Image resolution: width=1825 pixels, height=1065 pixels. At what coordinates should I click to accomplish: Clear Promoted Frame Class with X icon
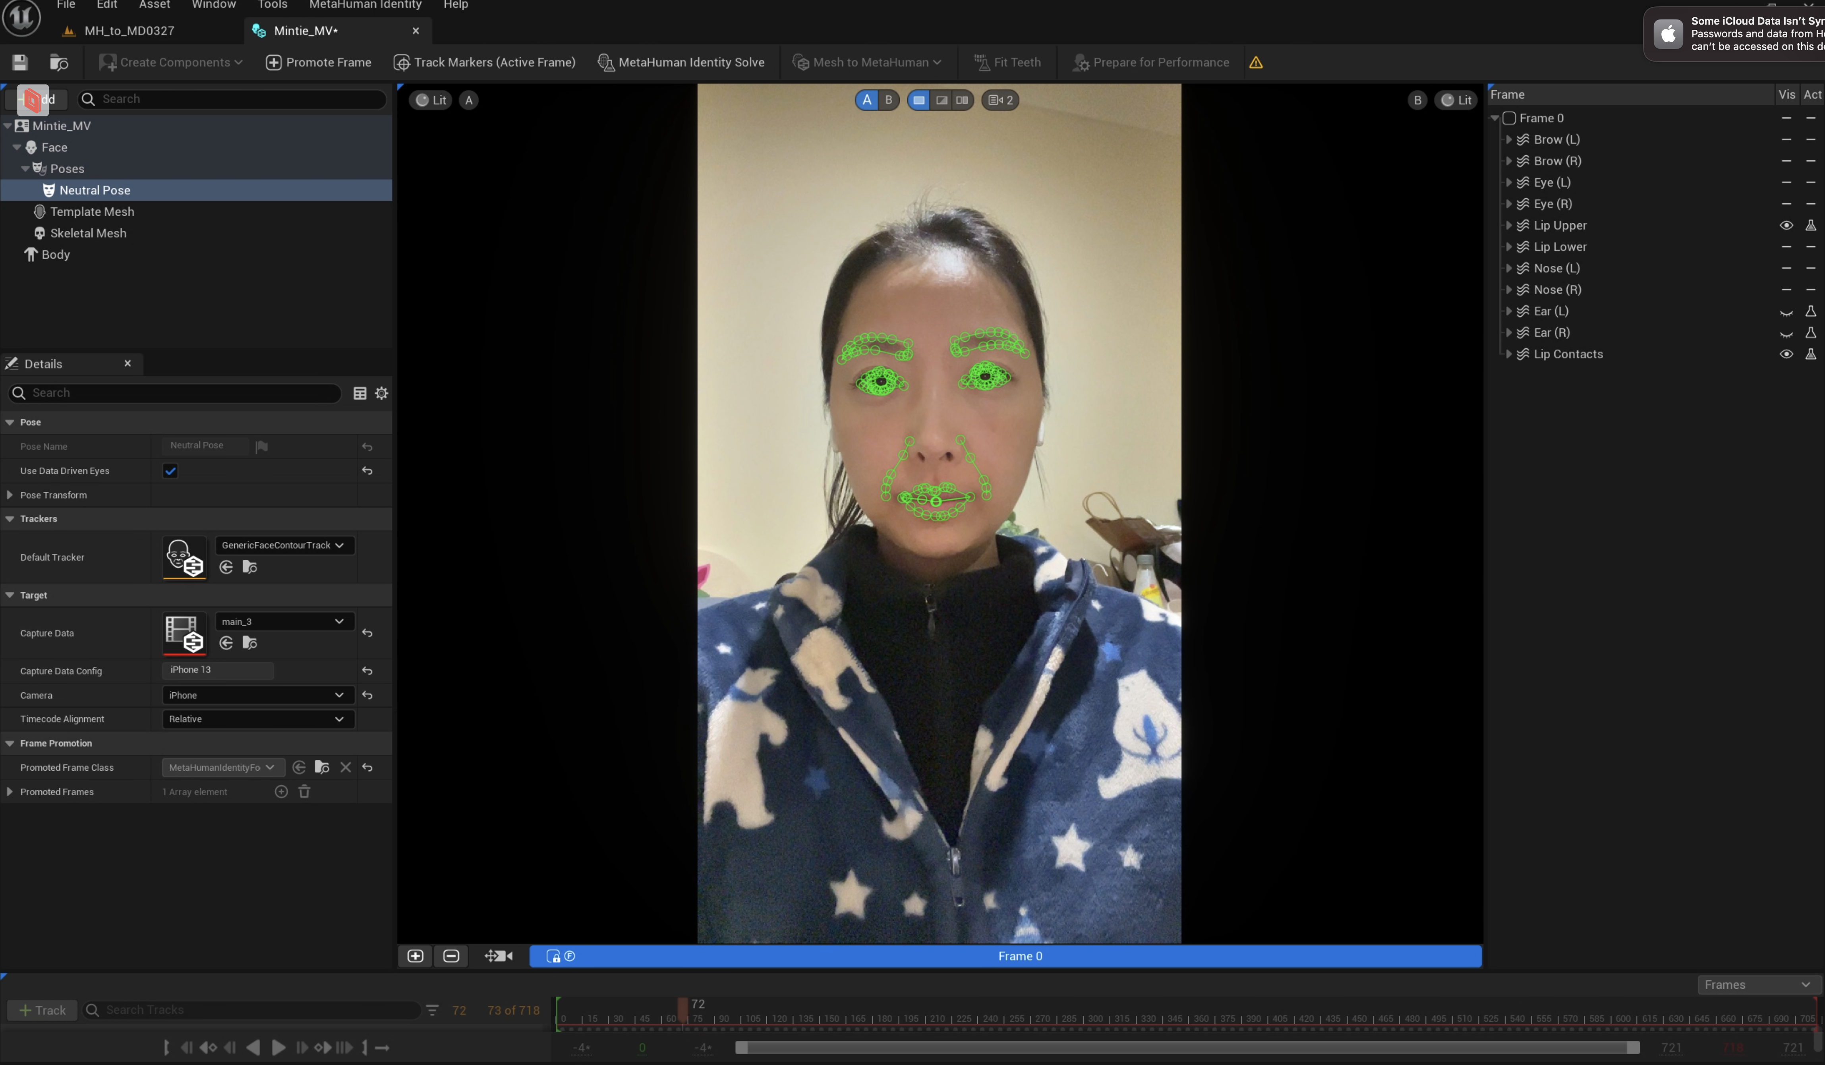(346, 767)
